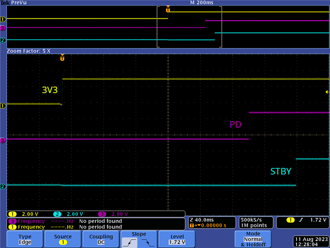Click the left zoom bracket in overview
The height and width of the screenshot is (248, 330).
[158, 27]
